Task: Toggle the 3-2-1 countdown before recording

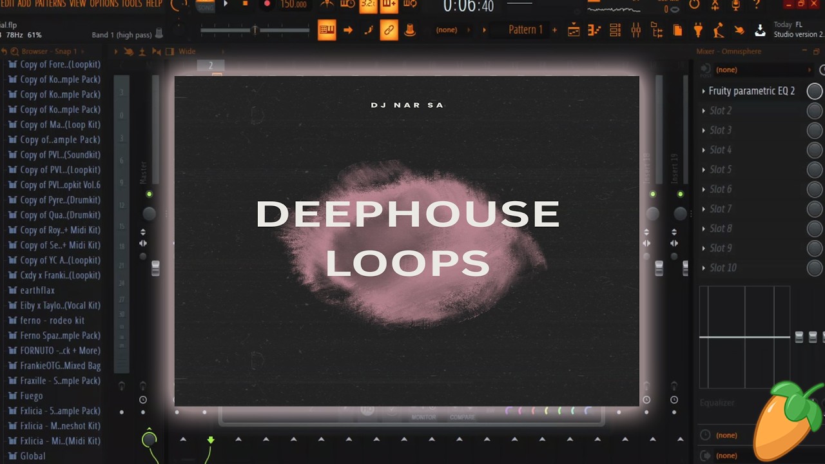Action: [368, 5]
